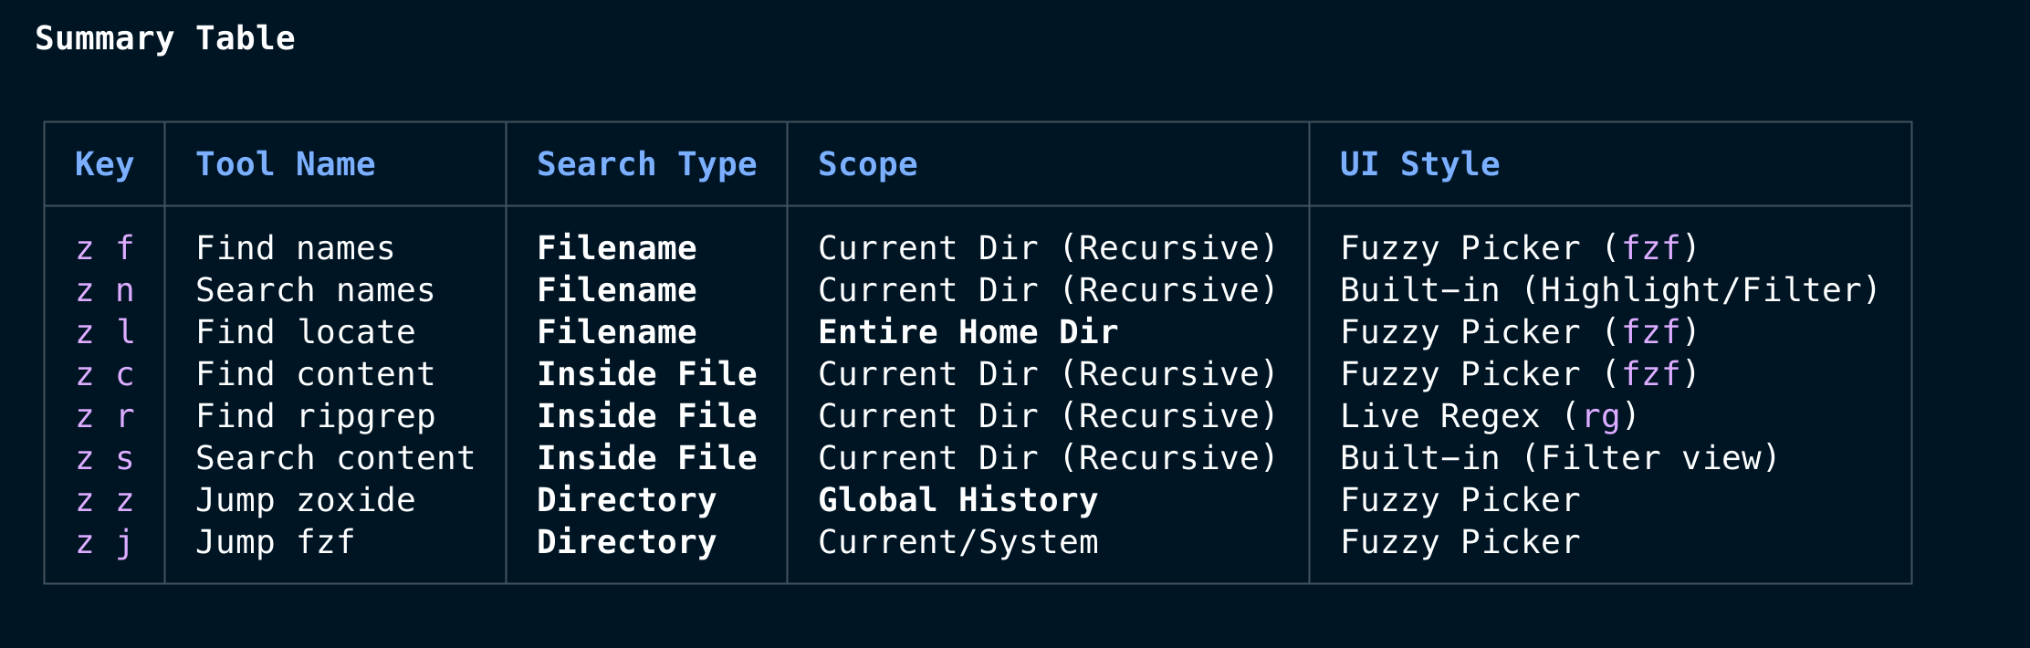Click 'Current Dir (Recursive)' in Search content row
Viewport: 2030px width, 648px height.
tap(1048, 458)
